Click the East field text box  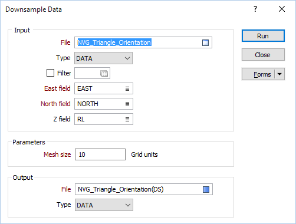[x=104, y=88]
